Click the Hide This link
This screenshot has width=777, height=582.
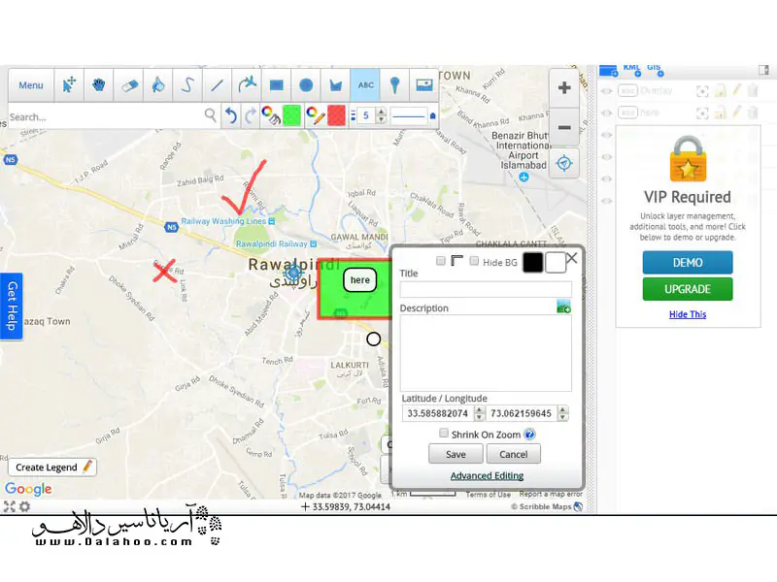point(688,314)
